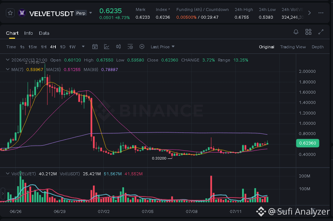Click MA(25) value 0.51255
Viewport: 333px width, 221px height.
coord(72,70)
